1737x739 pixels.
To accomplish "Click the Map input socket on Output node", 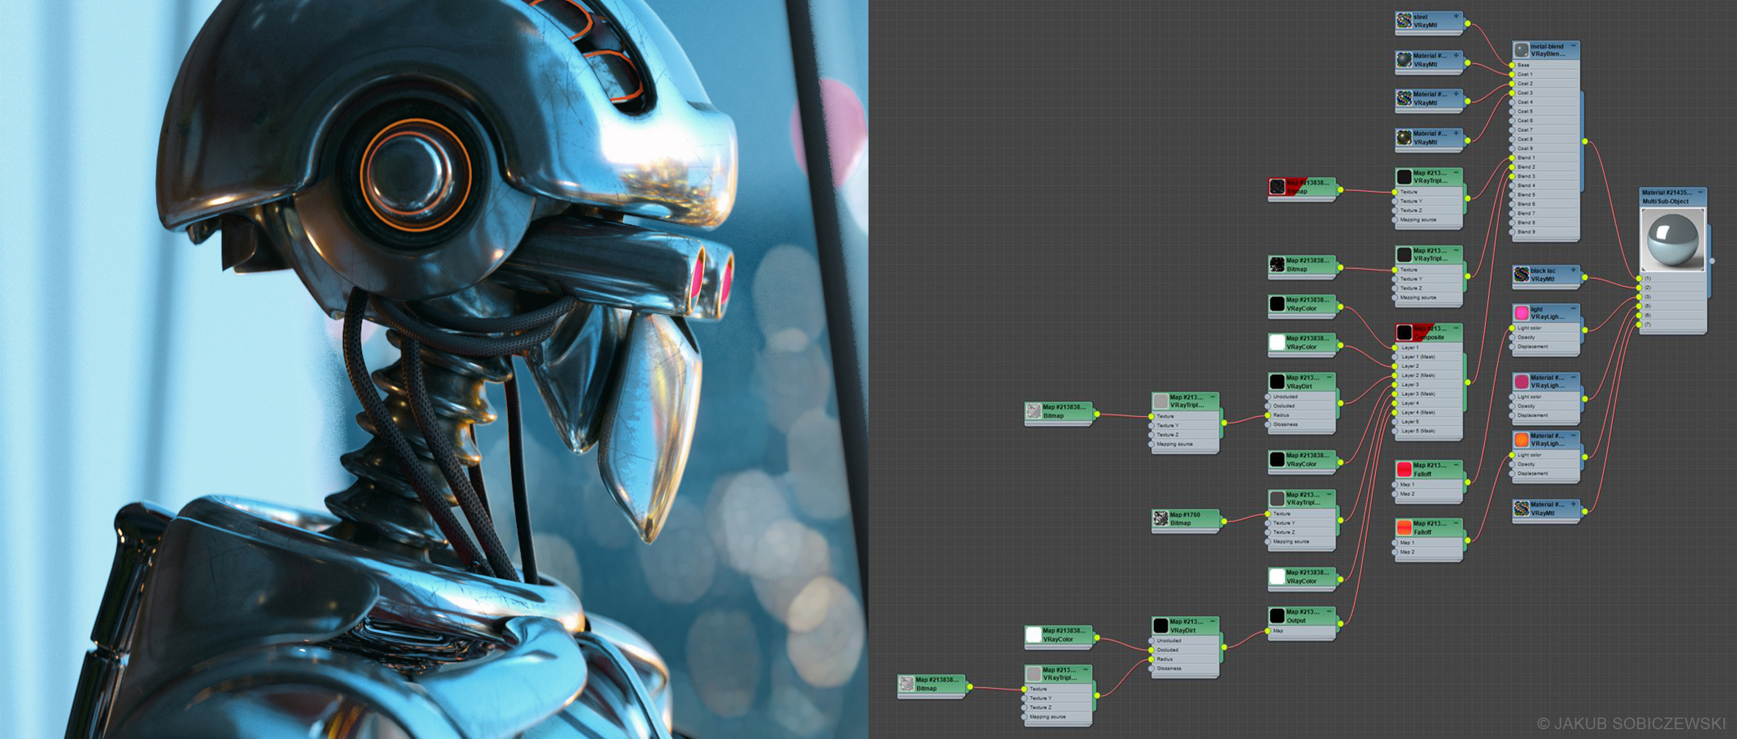I will [1267, 631].
